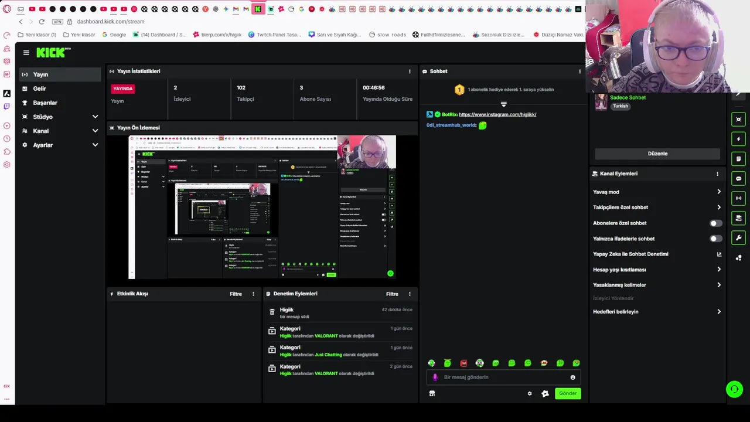Open Hedefleri belirleyin options
The width and height of the screenshot is (750, 422).
click(657, 312)
